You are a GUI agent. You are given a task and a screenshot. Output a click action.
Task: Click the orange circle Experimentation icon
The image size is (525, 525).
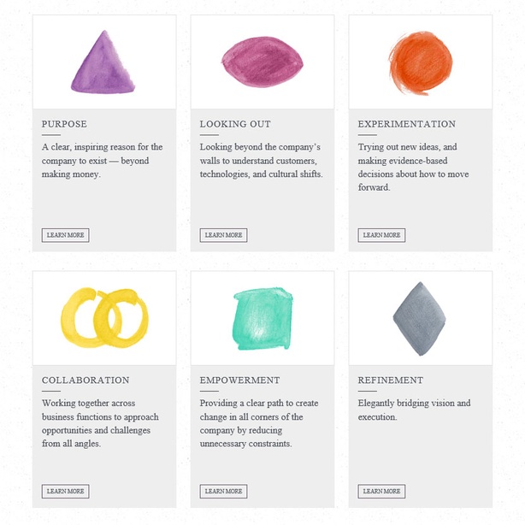[x=421, y=63]
